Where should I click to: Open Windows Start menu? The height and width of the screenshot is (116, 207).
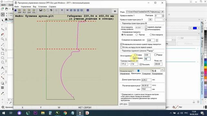pos(4,113)
